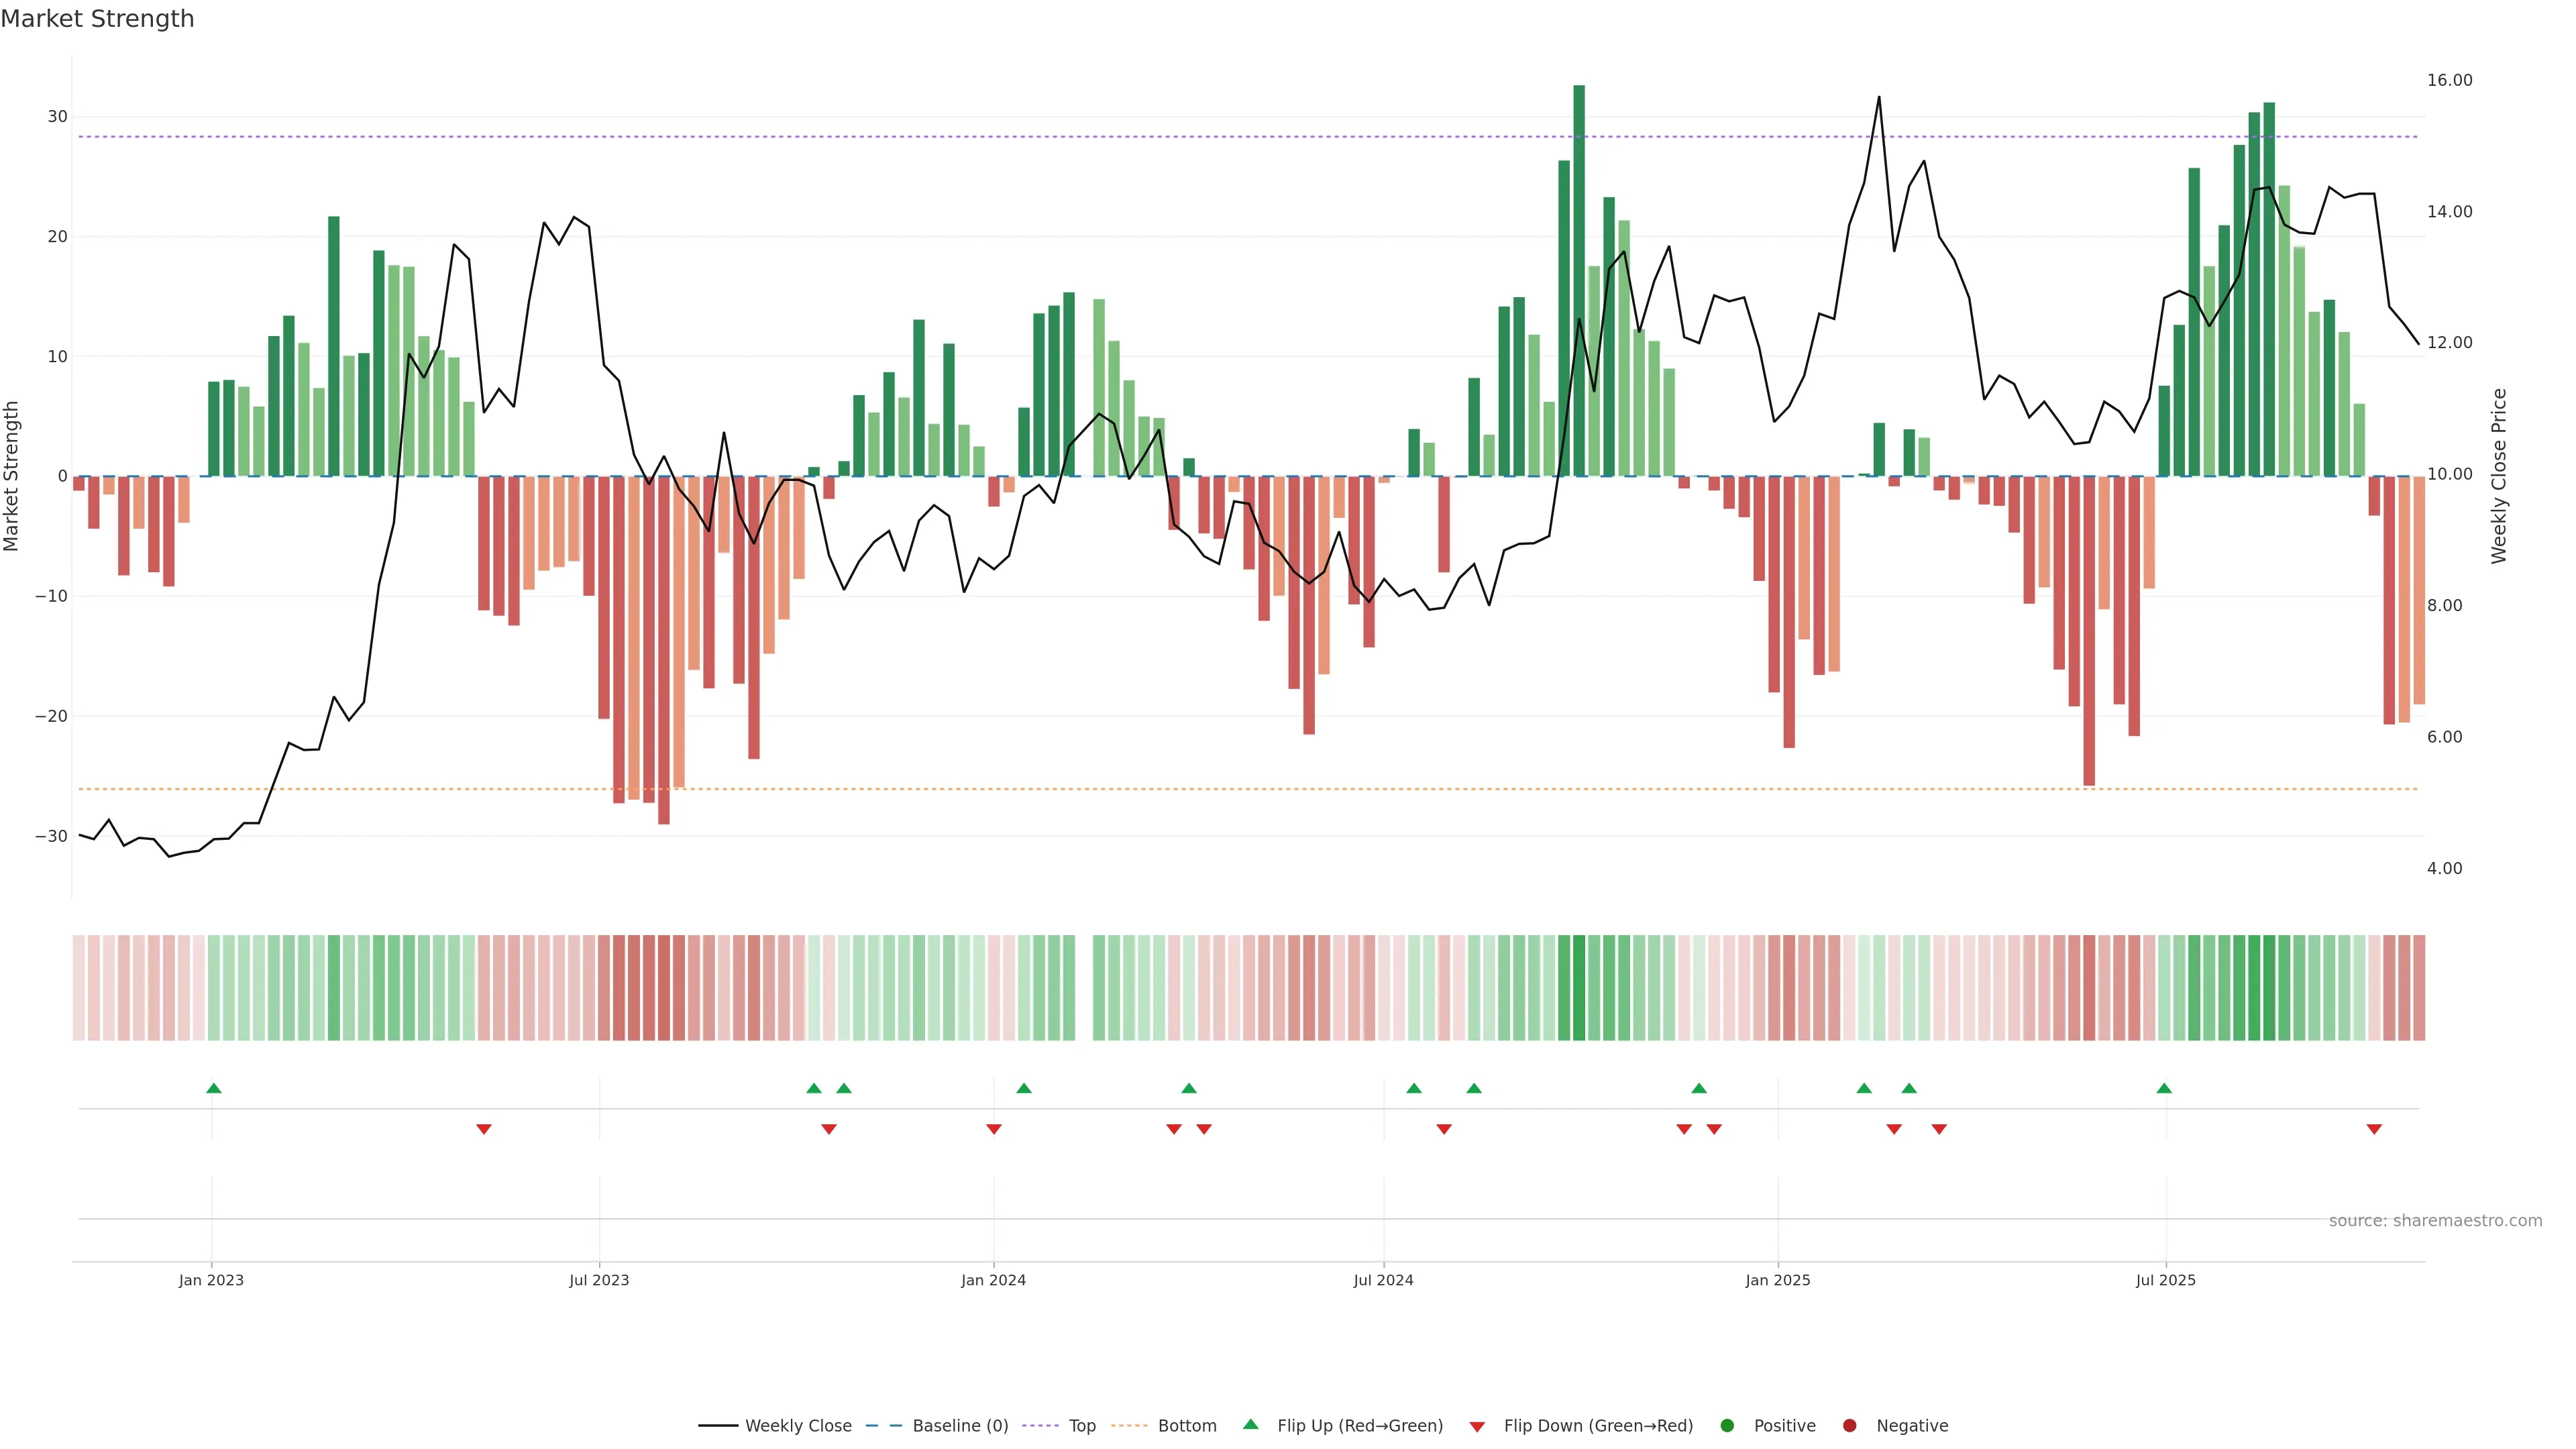The image size is (2576, 1449).
Task: Click the first red flip-down triangle before Jul 2023
Action: point(484,1129)
